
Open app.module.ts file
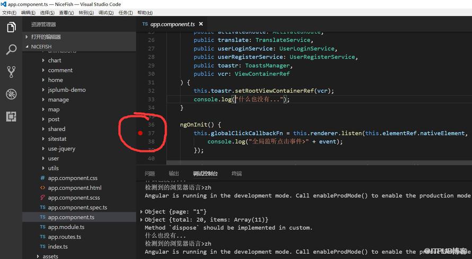click(x=66, y=227)
